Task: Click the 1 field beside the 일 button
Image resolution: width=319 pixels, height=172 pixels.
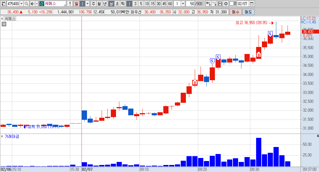Action: [x=82, y=4]
